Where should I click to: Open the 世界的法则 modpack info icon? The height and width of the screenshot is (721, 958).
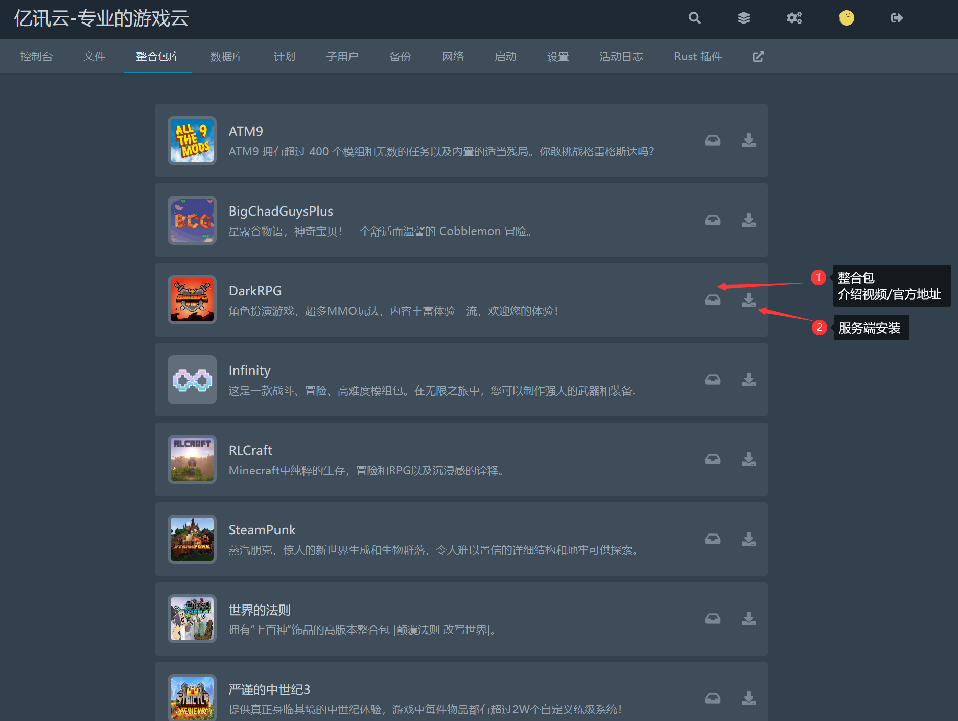point(713,619)
